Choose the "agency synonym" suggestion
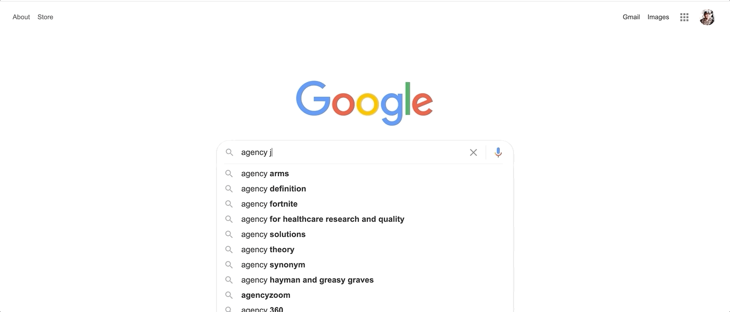 (273, 265)
